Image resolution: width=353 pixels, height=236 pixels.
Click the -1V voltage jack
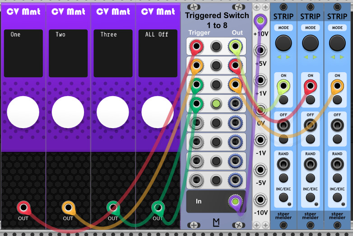pyautogui.click(x=260, y=140)
